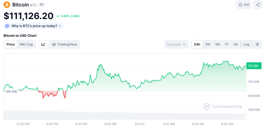Switch chart to Mkt Cap view
The image size is (265, 126).
(26, 44)
